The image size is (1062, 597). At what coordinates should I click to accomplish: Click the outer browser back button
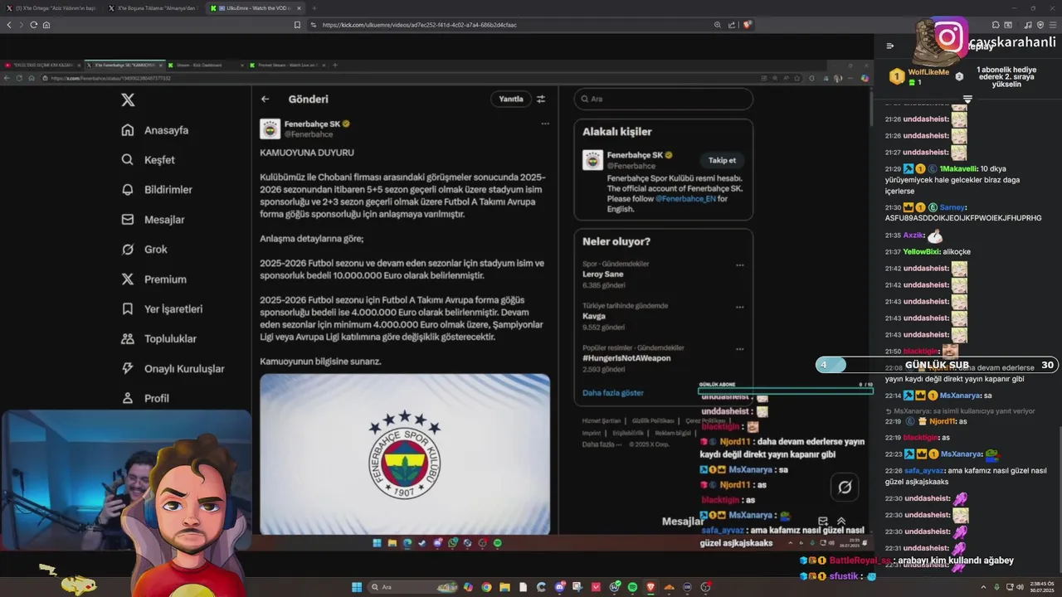pos(9,25)
